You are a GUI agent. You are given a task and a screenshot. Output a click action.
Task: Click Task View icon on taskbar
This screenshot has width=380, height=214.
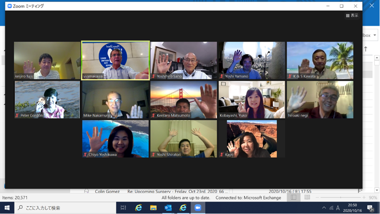click(x=124, y=208)
